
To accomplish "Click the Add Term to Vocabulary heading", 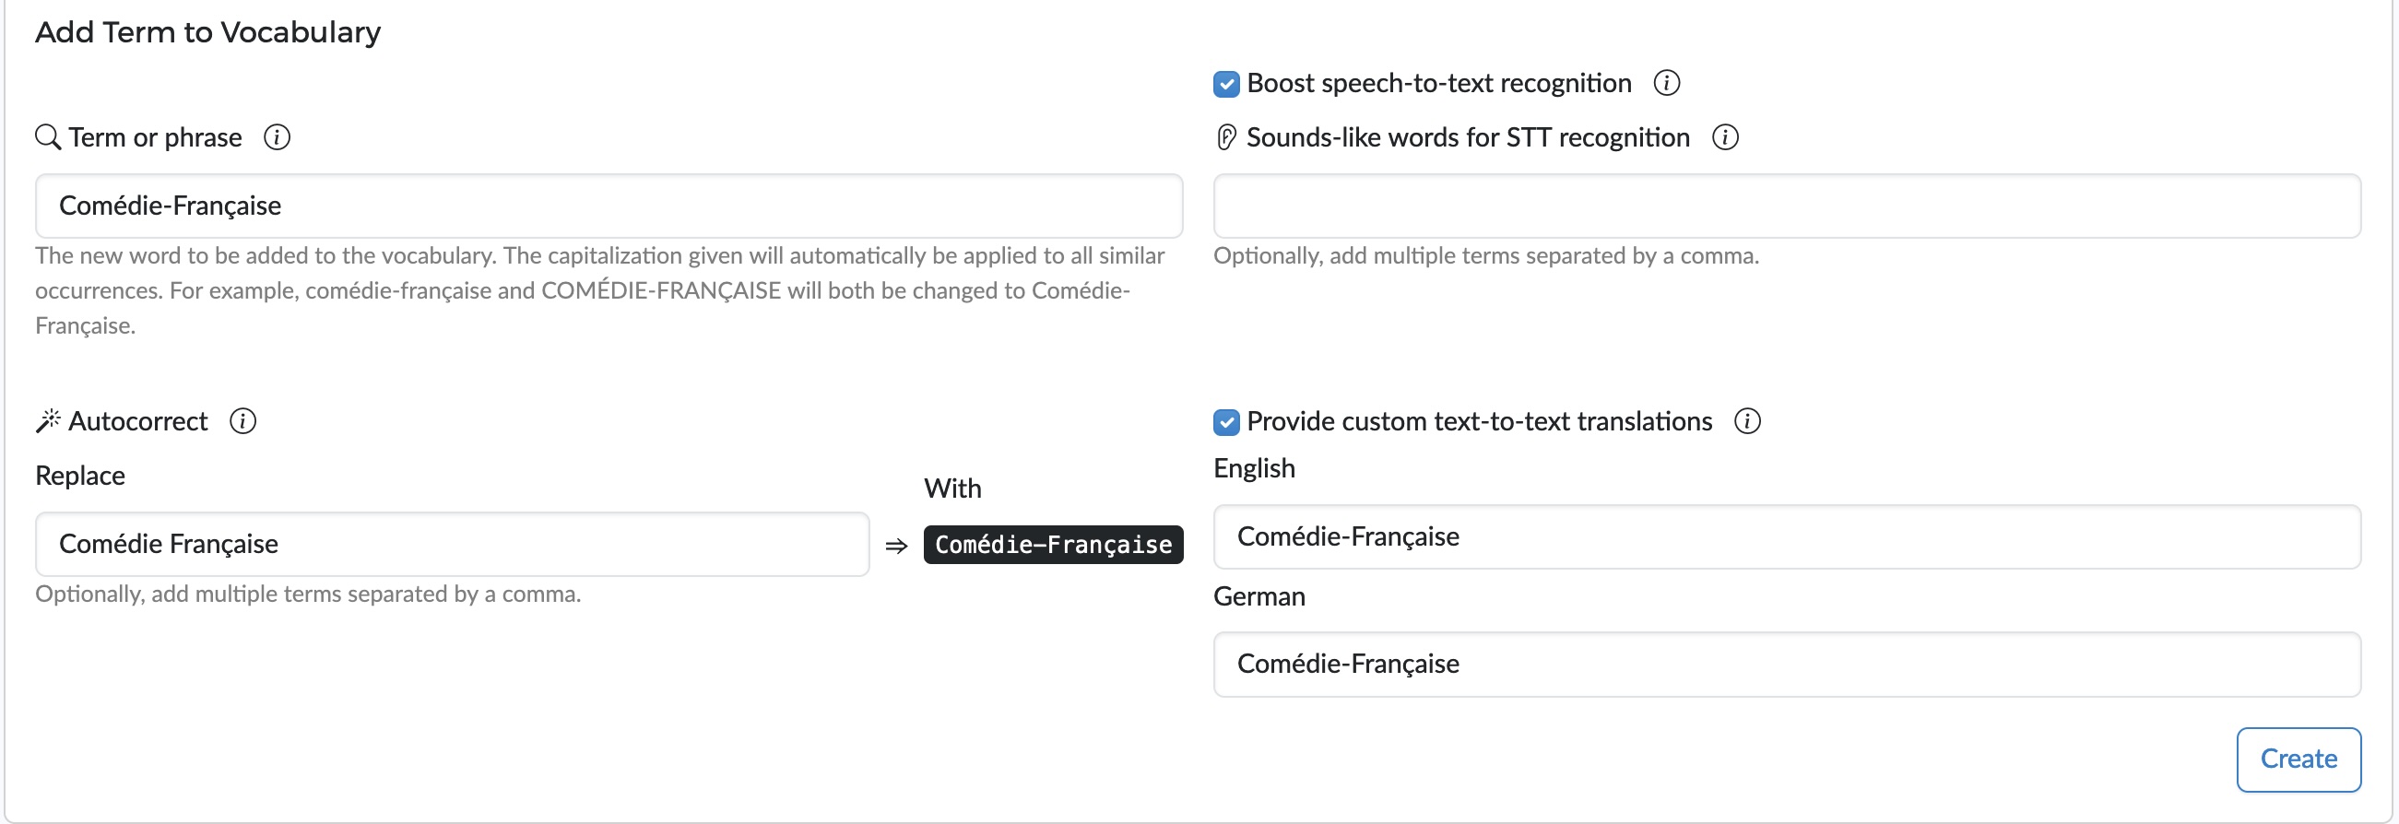I will click(207, 32).
